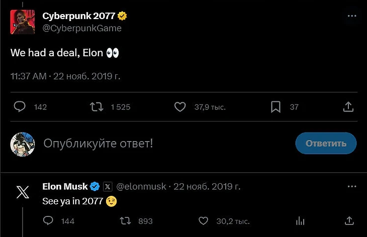
Task: View analytics for Elon Musk's reply
Action: (301, 221)
